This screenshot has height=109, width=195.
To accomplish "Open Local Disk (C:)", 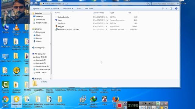I will point(41,57).
